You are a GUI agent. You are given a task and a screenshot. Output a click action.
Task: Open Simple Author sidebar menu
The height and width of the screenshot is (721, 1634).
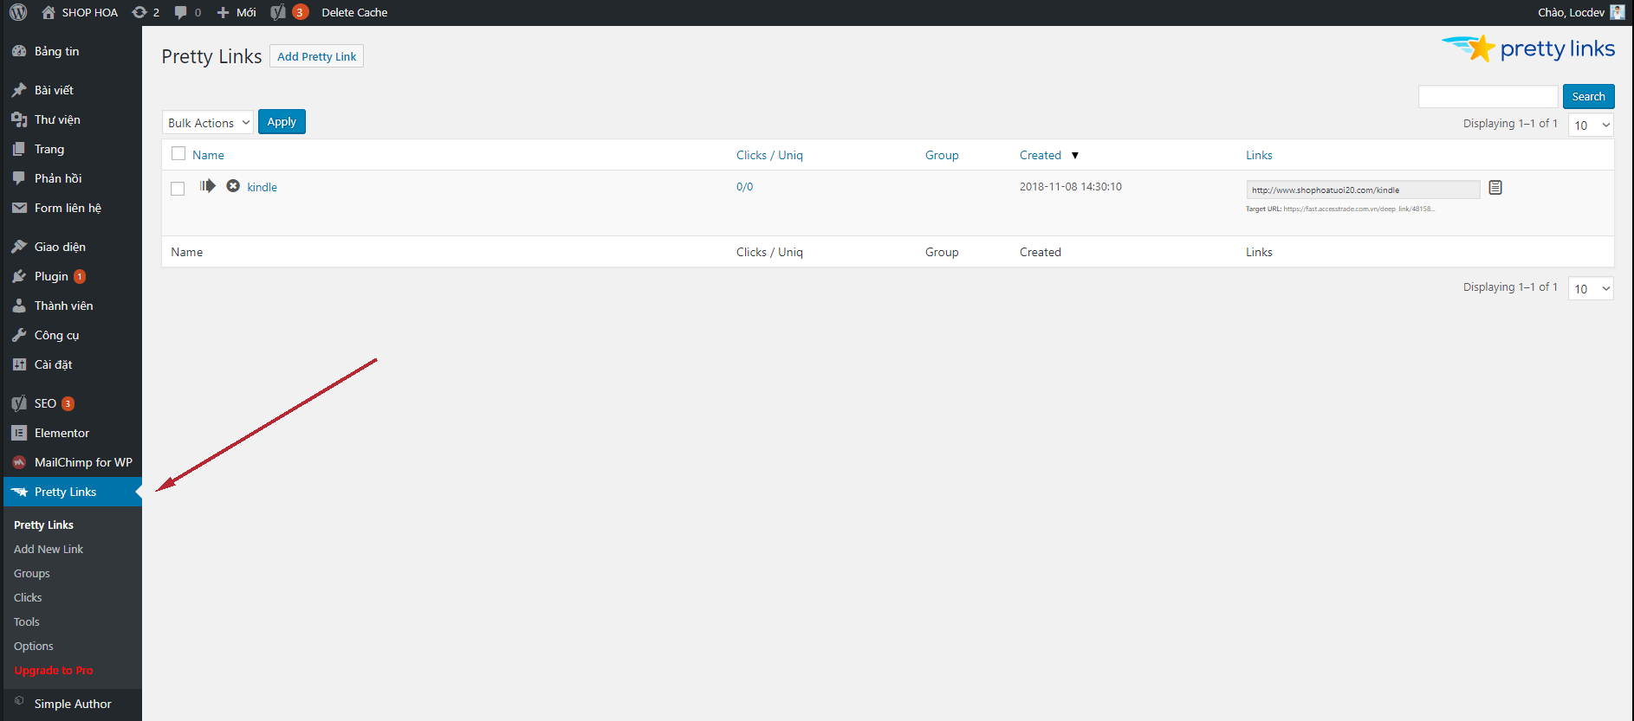[x=73, y=704]
